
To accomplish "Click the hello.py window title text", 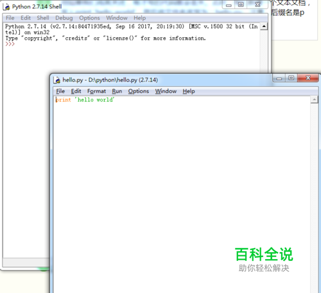I will [110, 80].
